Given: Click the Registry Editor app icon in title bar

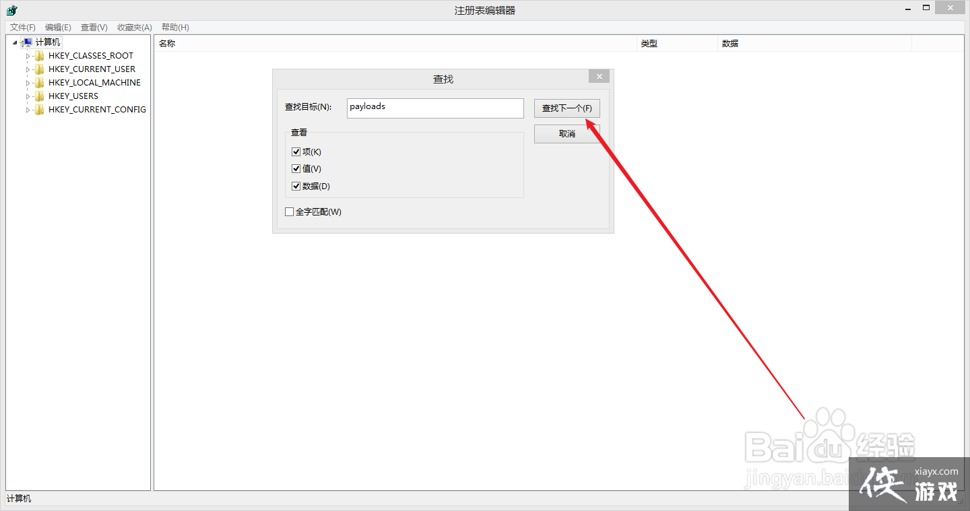Looking at the screenshot, I should click(x=11, y=10).
